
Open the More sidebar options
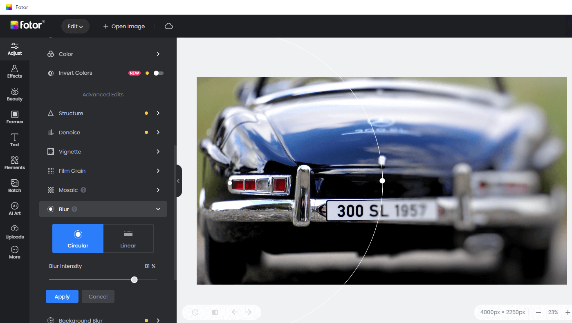(x=15, y=253)
